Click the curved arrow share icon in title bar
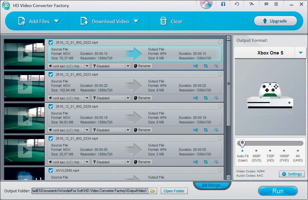The height and width of the screenshot is (200, 308). pyautogui.click(x=251, y=4)
